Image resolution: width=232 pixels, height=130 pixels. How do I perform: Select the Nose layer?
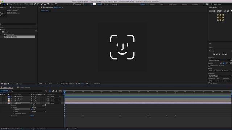pyautogui.click(x=18, y=101)
